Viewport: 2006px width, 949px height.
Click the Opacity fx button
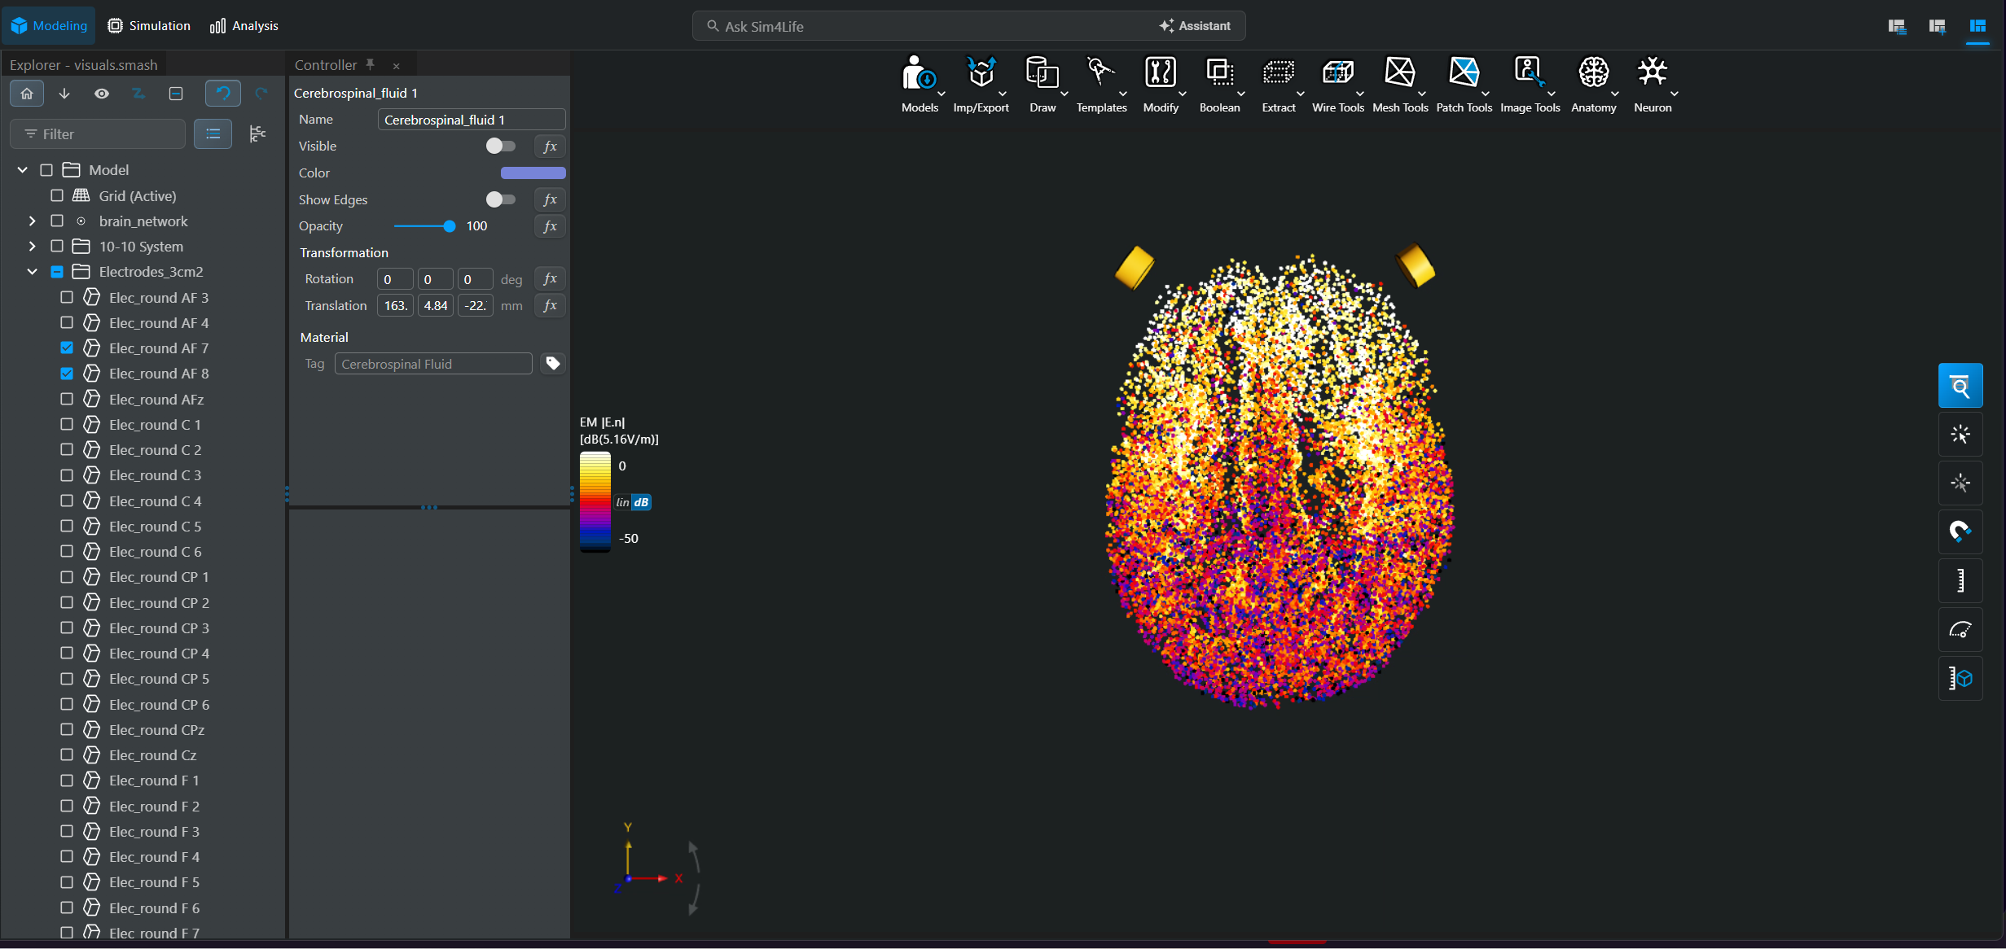551,226
